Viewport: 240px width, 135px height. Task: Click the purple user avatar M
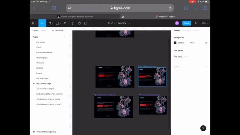tap(177, 23)
